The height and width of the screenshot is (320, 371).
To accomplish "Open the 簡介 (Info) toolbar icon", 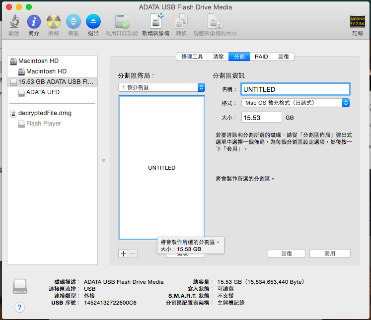I will click(x=34, y=21).
